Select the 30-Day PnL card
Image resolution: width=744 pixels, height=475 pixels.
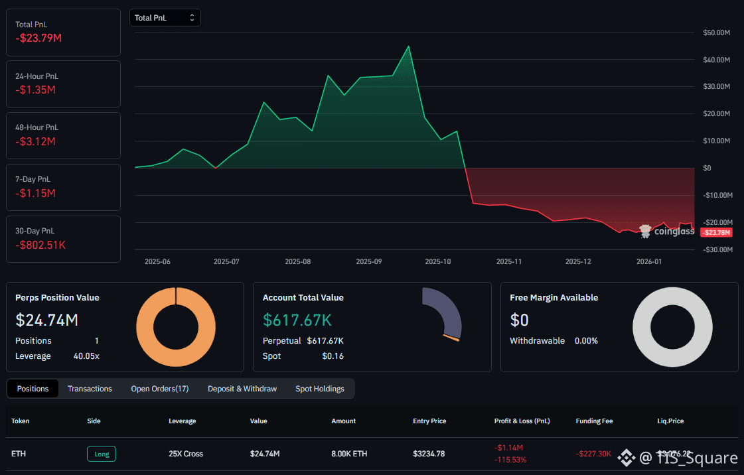coord(63,239)
